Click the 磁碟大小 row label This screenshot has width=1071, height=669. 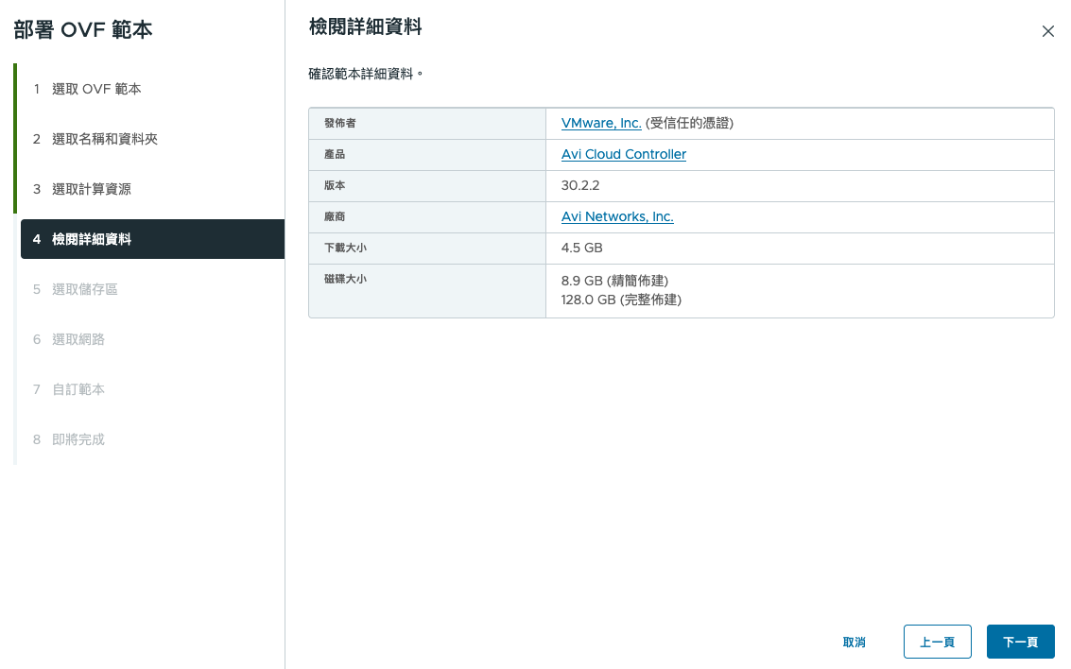346,279
